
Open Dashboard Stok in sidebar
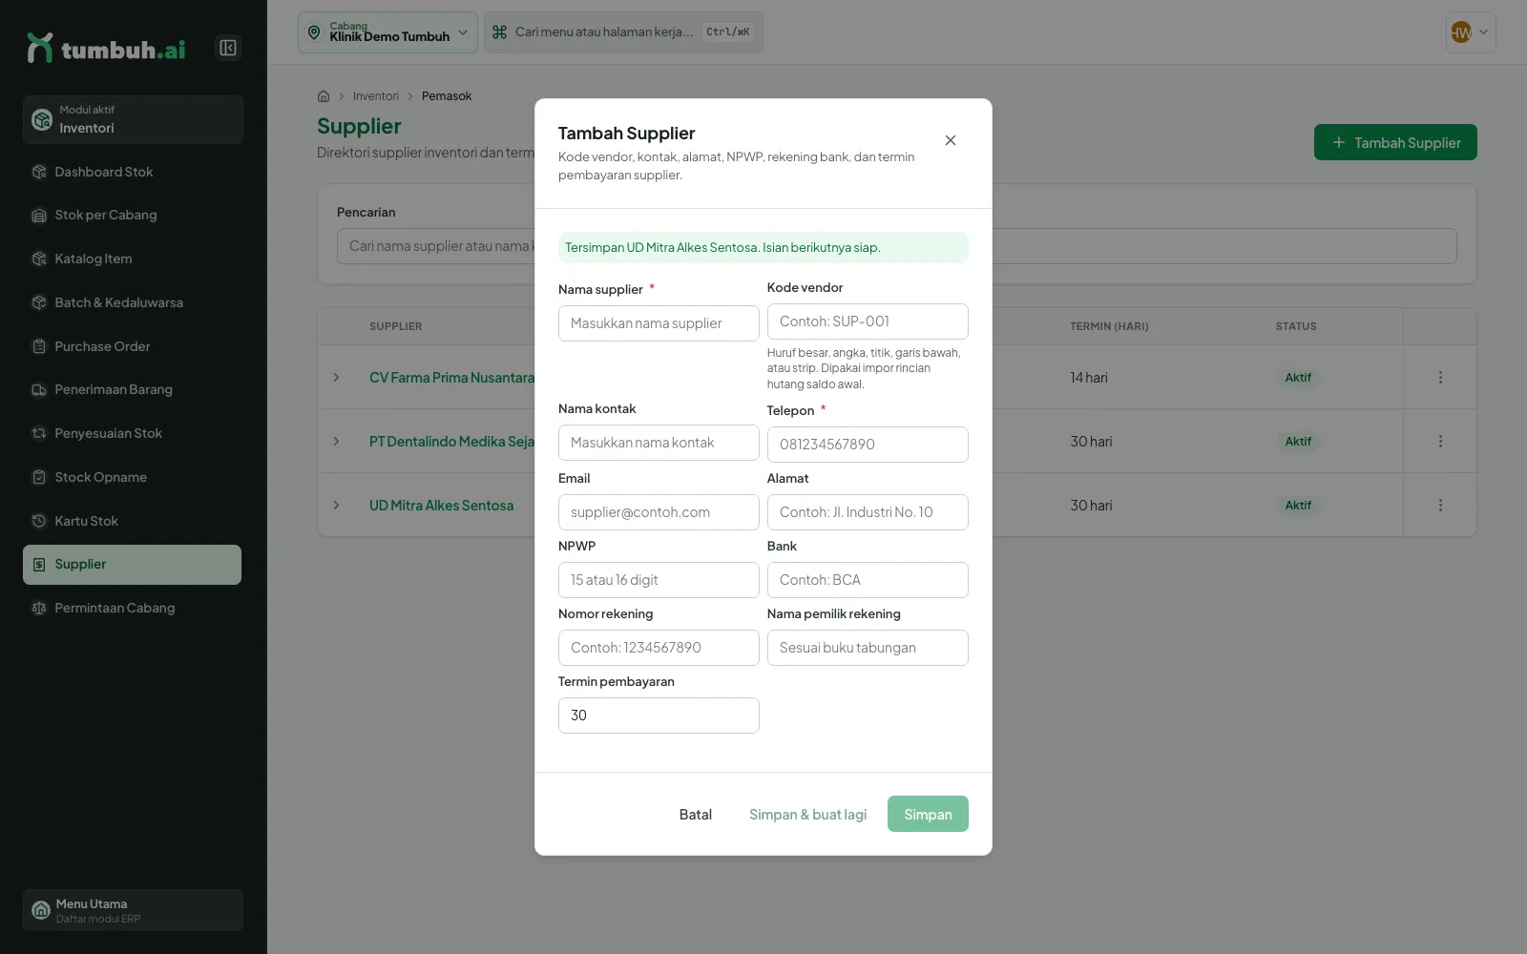coord(132,172)
